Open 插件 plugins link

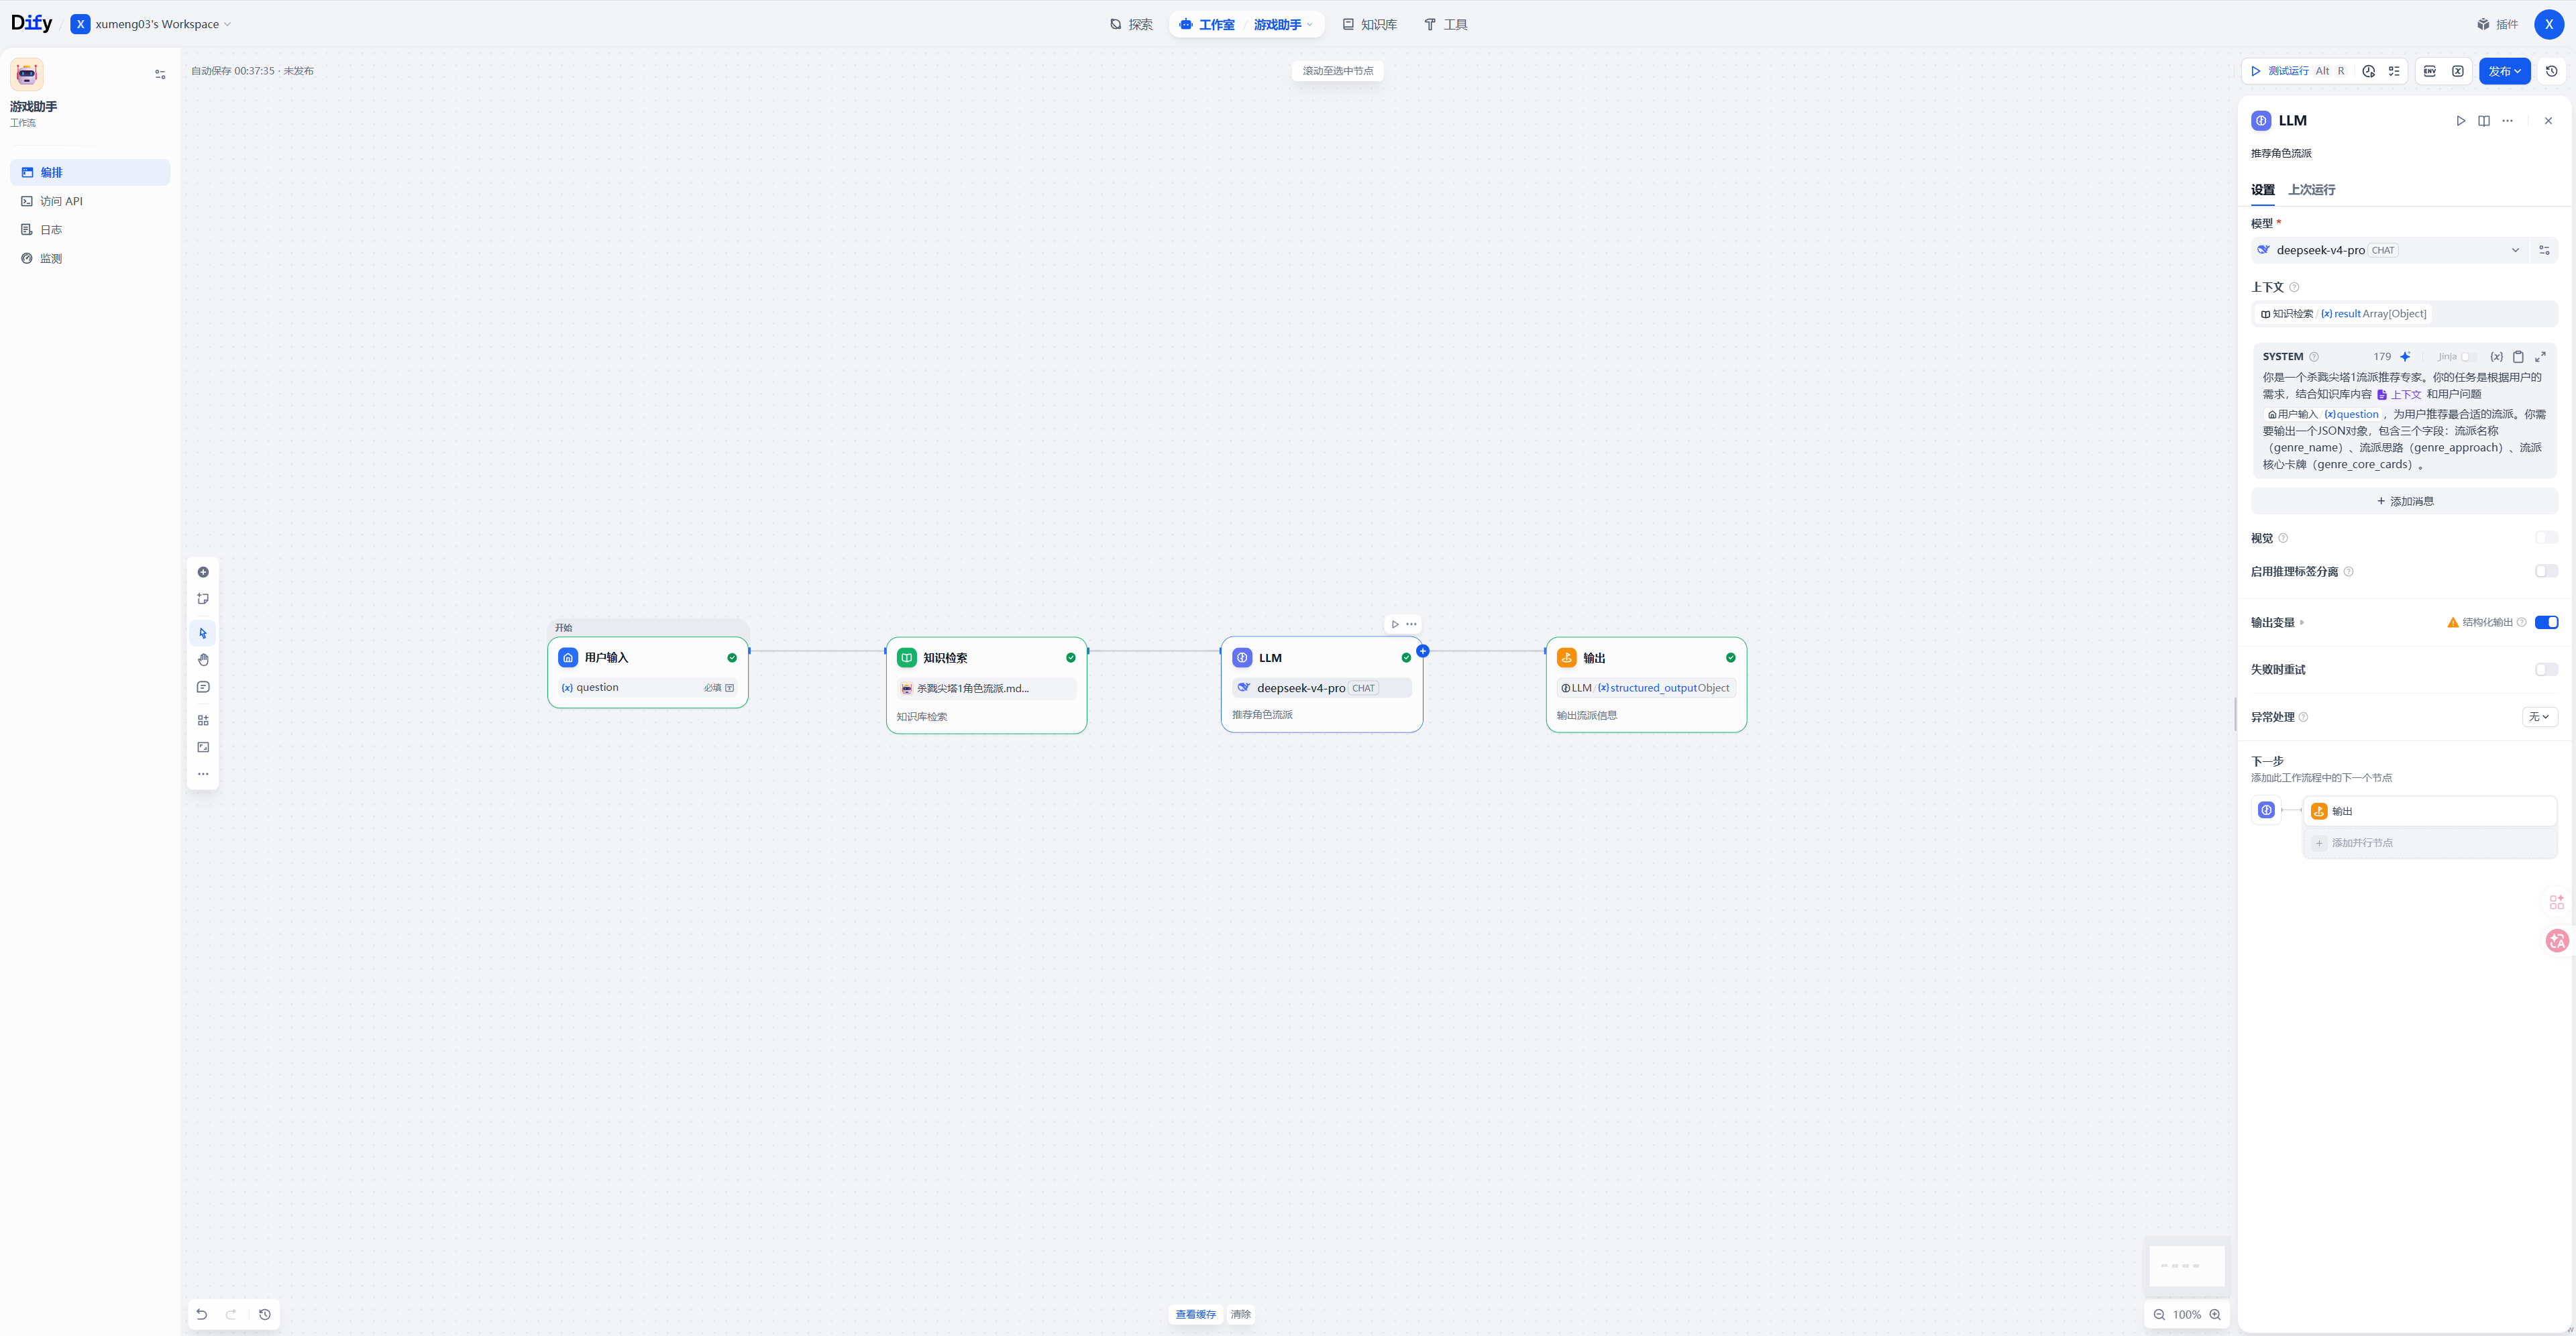pos(2497,24)
